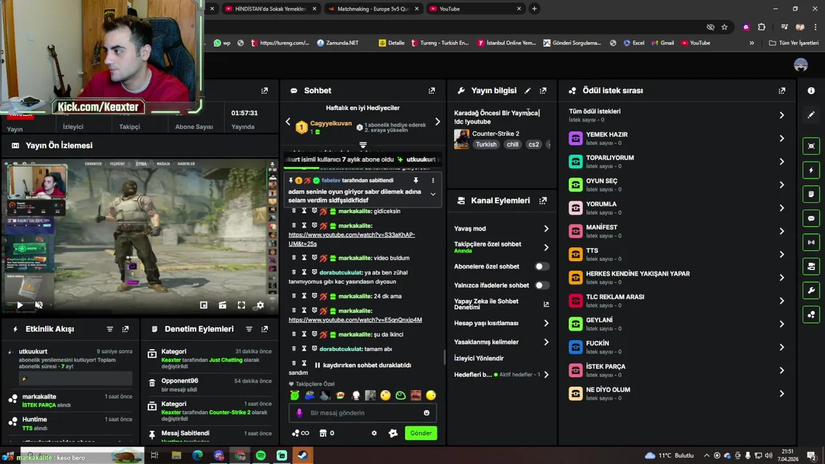Open markakalite's youtube link ending UM&t=25s
Image resolution: width=825 pixels, height=464 pixels.
[351, 239]
